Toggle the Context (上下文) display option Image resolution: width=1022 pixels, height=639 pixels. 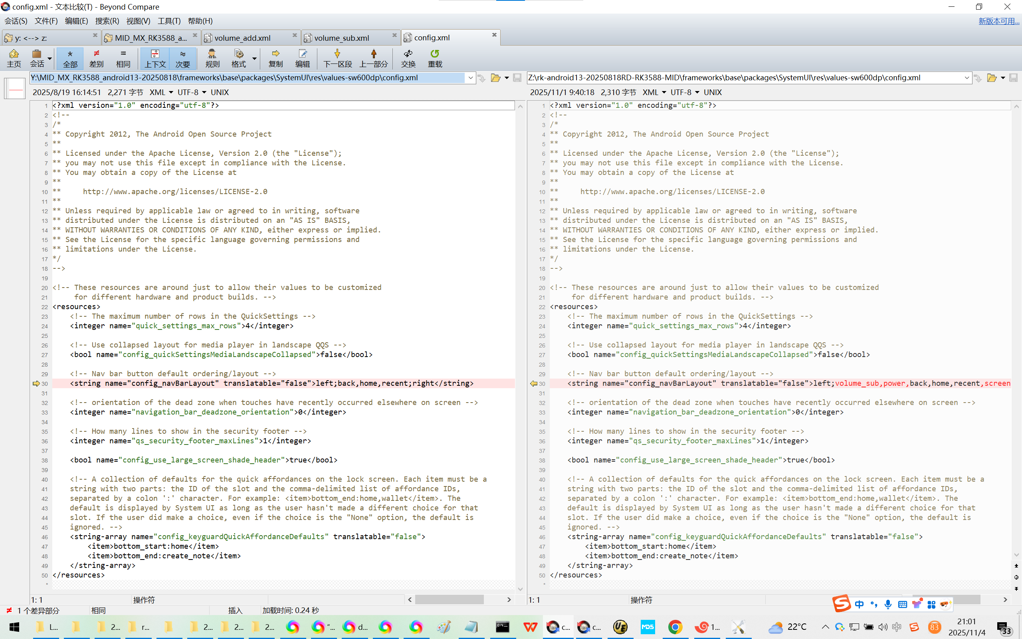pyautogui.click(x=155, y=58)
